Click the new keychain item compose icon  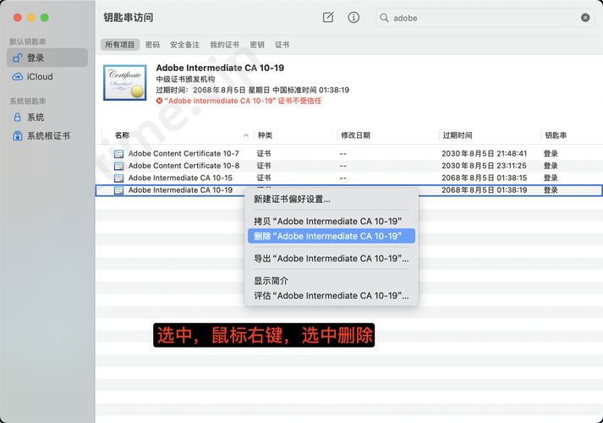click(328, 17)
